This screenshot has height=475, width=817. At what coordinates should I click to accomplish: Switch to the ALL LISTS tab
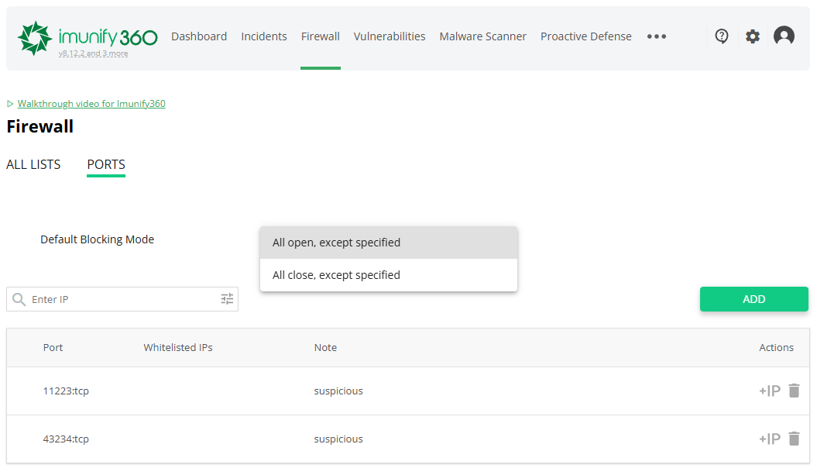[x=33, y=164]
